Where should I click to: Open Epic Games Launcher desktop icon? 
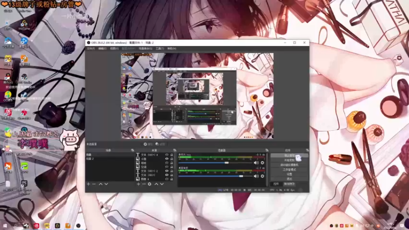pyautogui.click(x=24, y=187)
